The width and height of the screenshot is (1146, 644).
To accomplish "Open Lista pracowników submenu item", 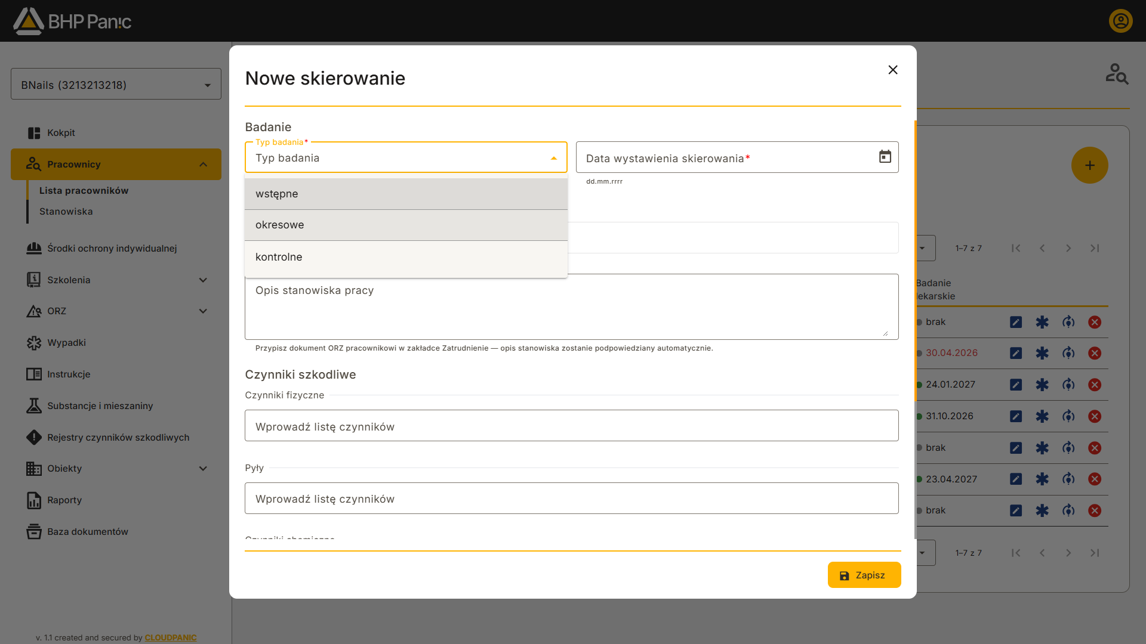I will pos(84,190).
